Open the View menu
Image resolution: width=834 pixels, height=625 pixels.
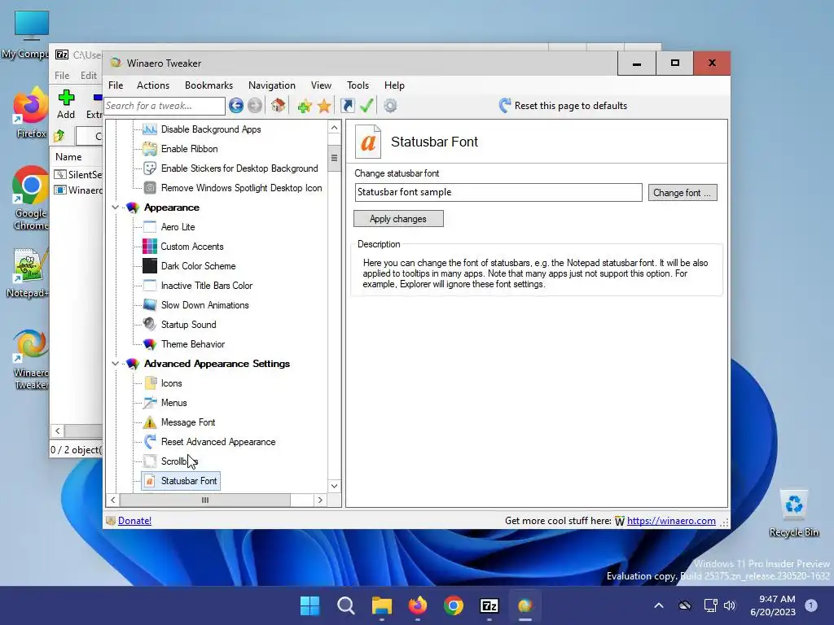[321, 85]
